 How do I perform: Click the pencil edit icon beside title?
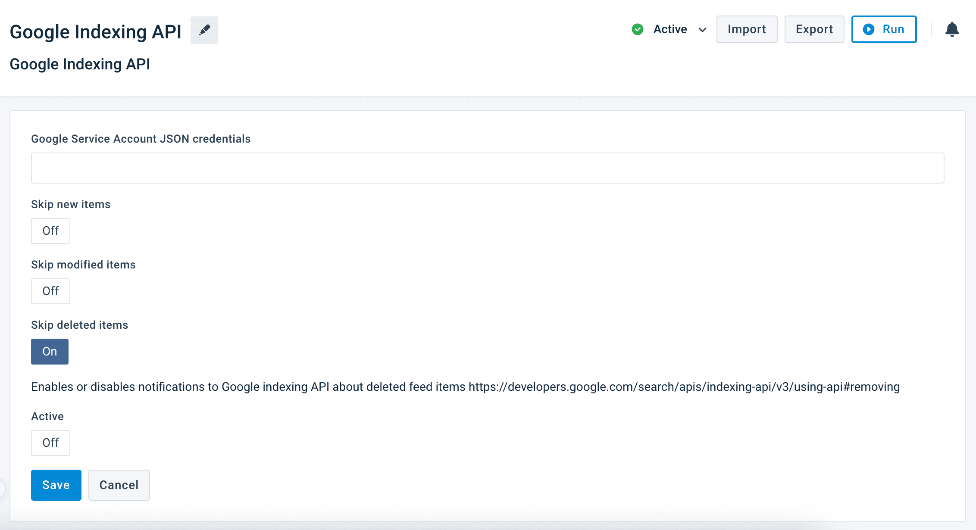204,30
